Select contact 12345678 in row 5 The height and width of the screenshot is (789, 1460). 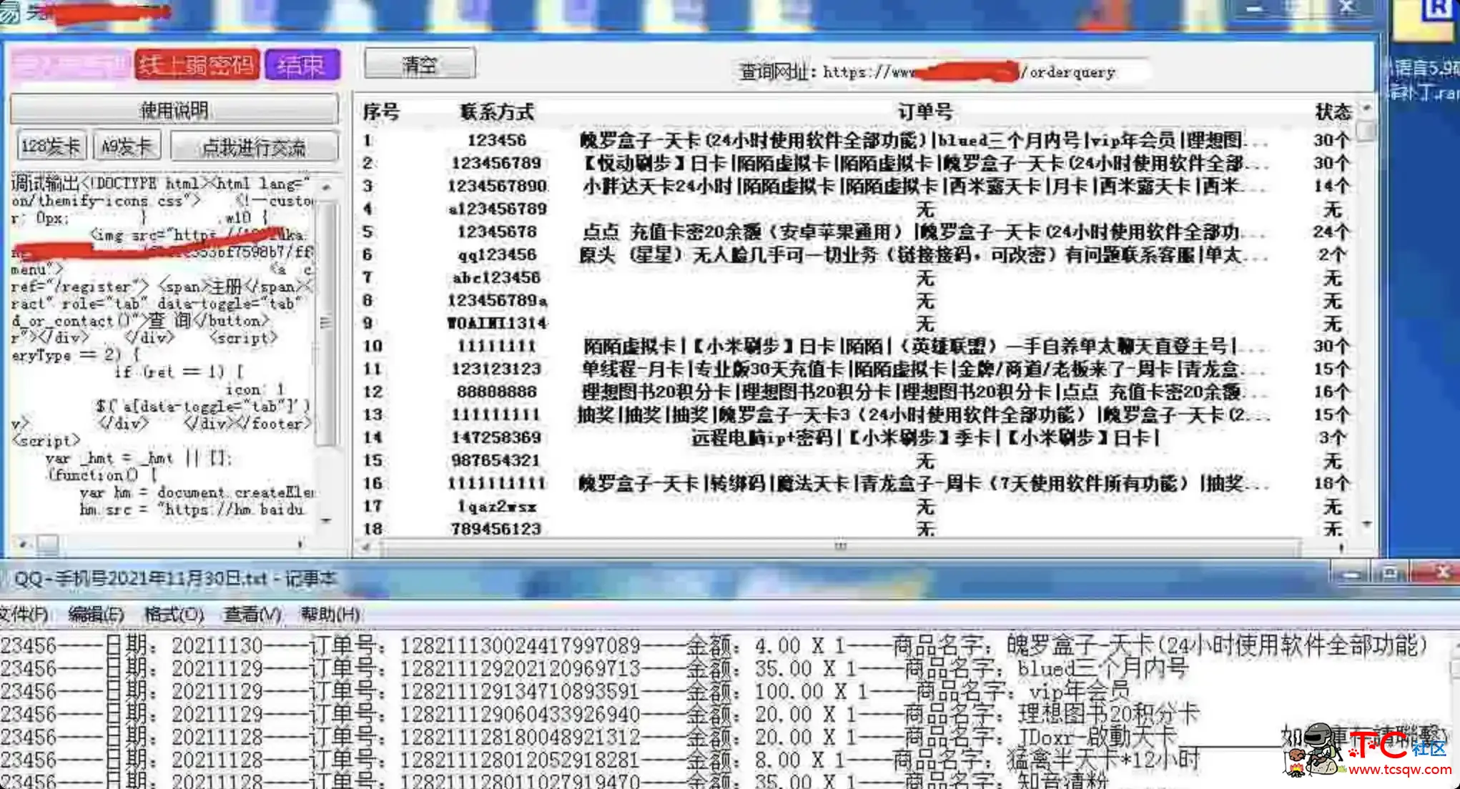tap(497, 232)
